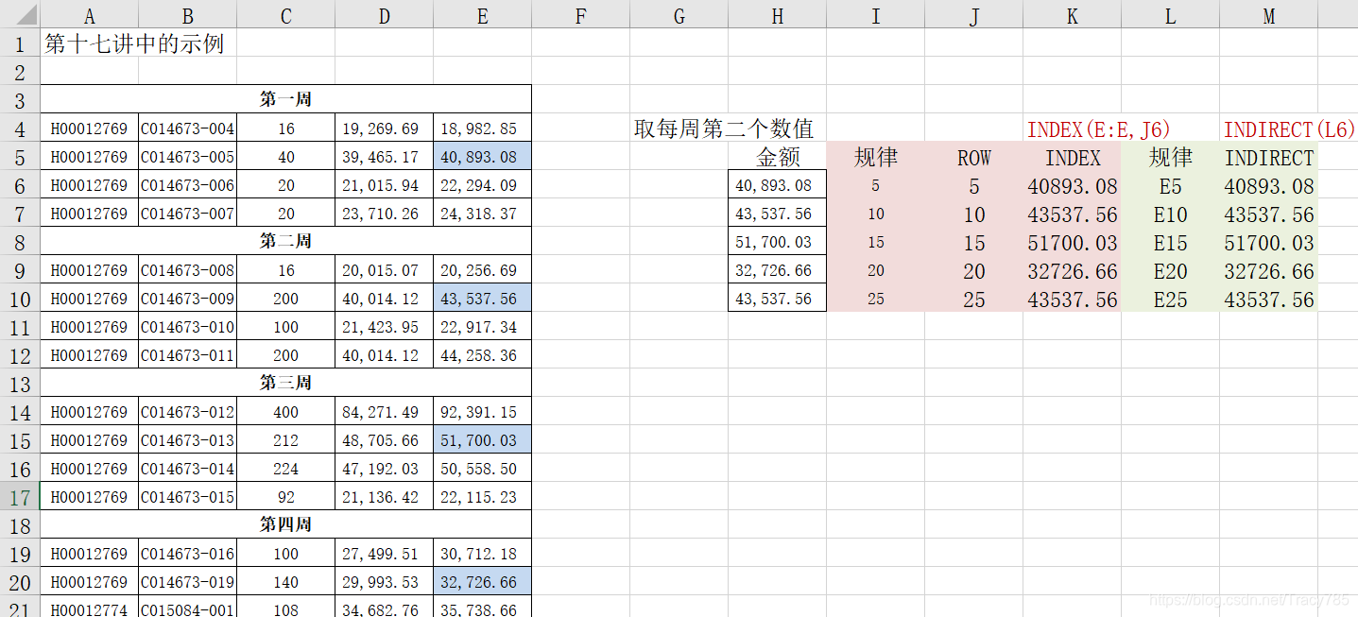Click the INDIRECT header cell in row 5

pos(1268,157)
